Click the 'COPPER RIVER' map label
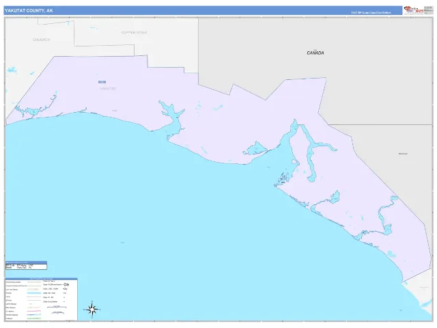Viewport: 437px width, 328px height. (134, 33)
